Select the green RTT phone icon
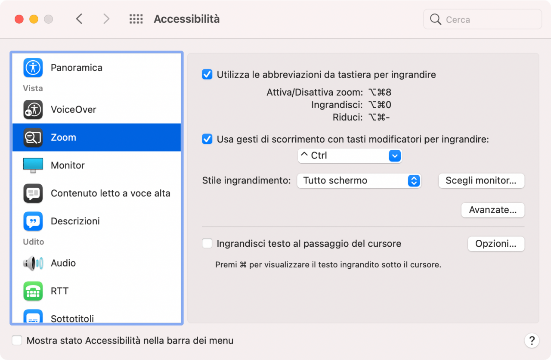Image resolution: width=551 pixels, height=360 pixels. 33,291
